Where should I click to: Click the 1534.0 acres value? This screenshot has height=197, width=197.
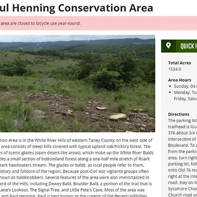(174, 69)
